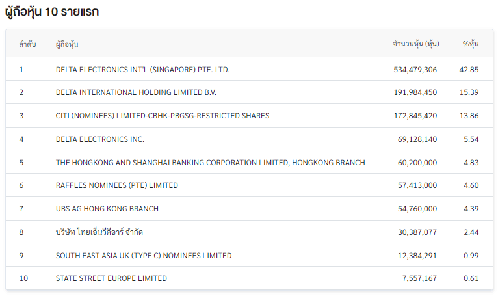Click the 42.85 percent value
This screenshot has width=498, height=296.
click(469, 69)
